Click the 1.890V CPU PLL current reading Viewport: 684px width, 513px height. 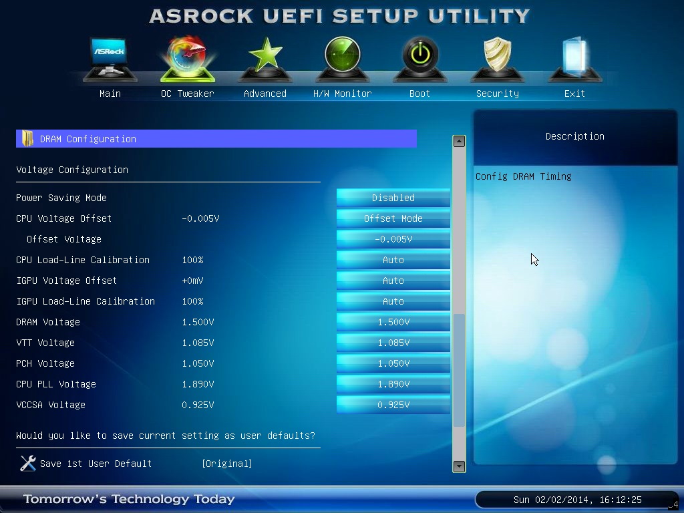[x=198, y=384]
